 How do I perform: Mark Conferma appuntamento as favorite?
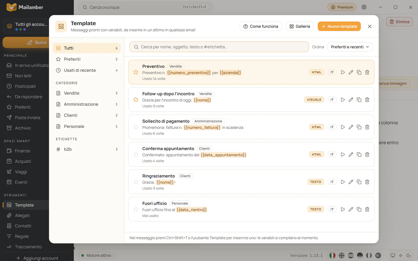136,154
